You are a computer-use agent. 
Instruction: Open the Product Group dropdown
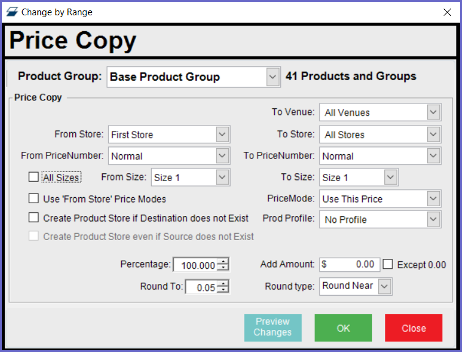(272, 77)
